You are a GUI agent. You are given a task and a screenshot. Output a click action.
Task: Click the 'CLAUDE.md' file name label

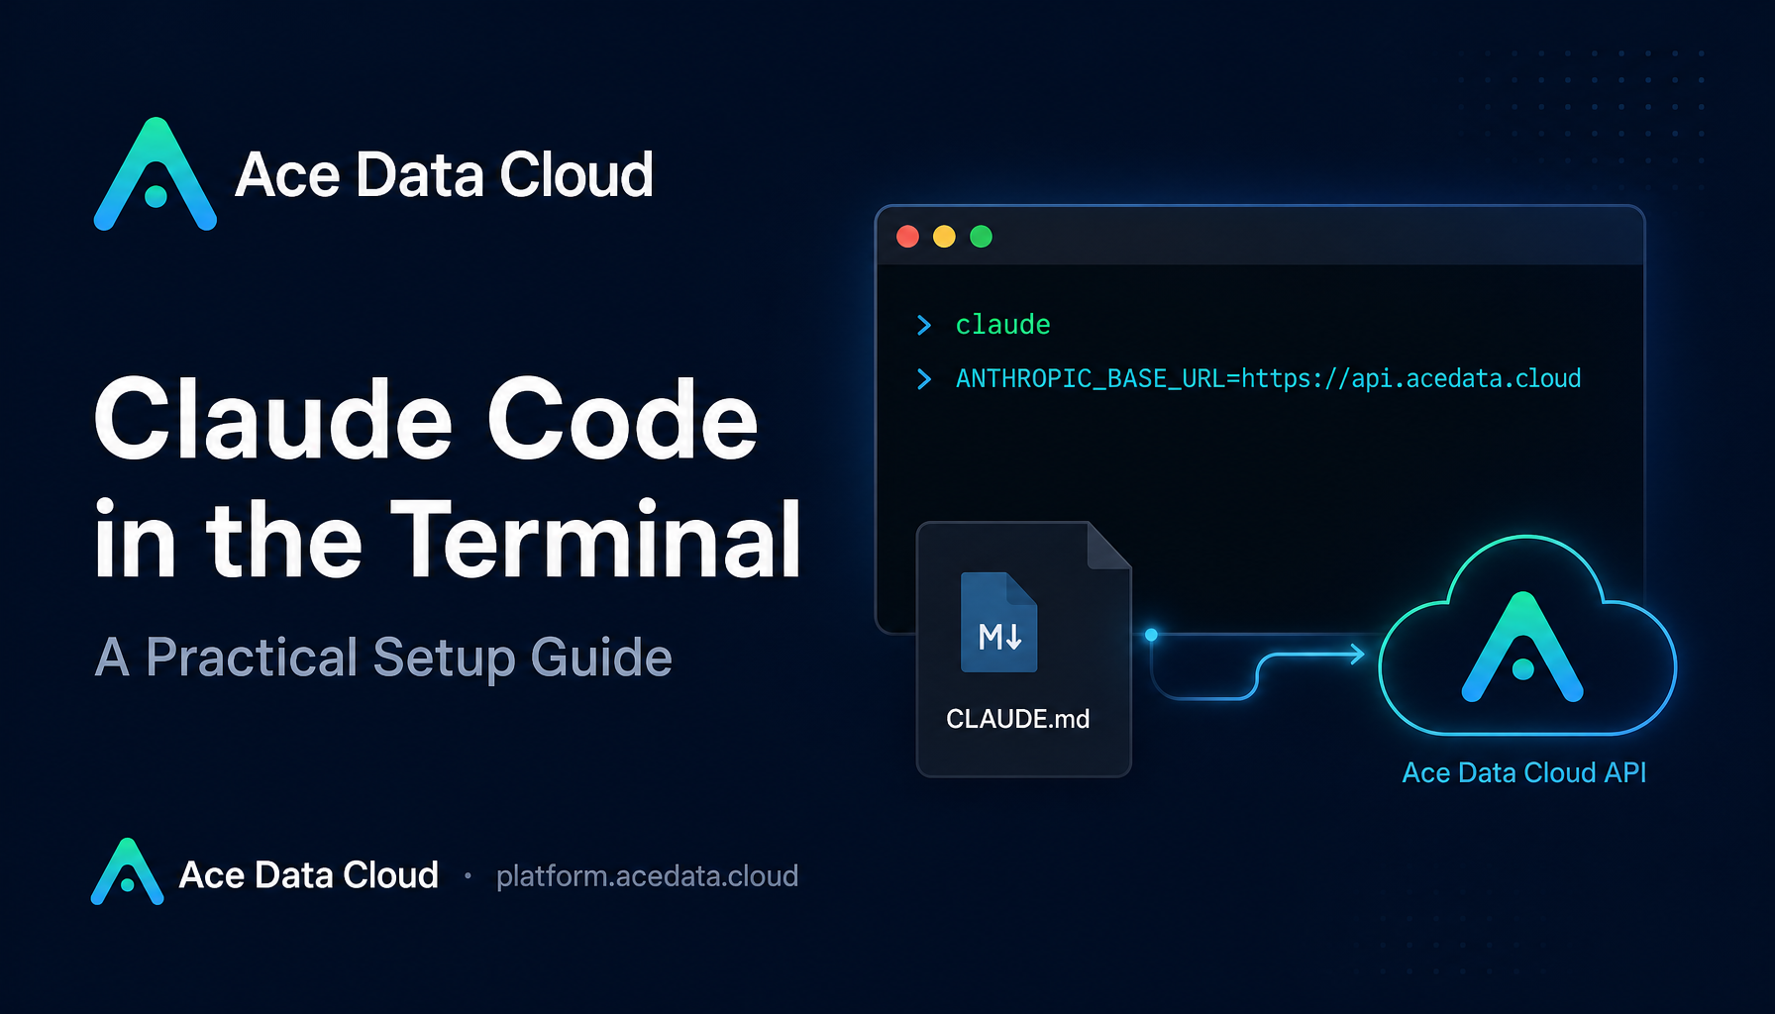(x=1018, y=719)
